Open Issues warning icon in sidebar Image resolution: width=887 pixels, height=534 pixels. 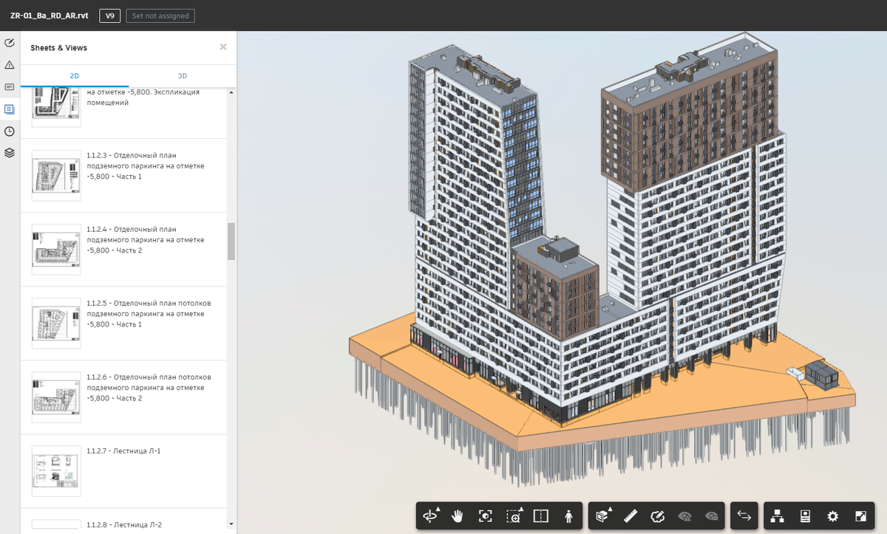pyautogui.click(x=10, y=65)
